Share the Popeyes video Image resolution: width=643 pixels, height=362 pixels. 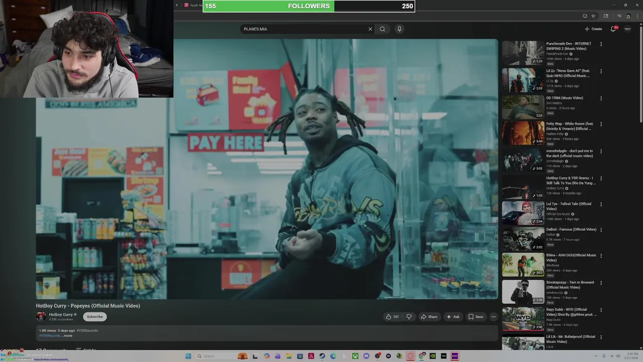click(x=429, y=317)
